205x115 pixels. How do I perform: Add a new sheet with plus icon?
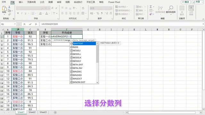pos(55,112)
